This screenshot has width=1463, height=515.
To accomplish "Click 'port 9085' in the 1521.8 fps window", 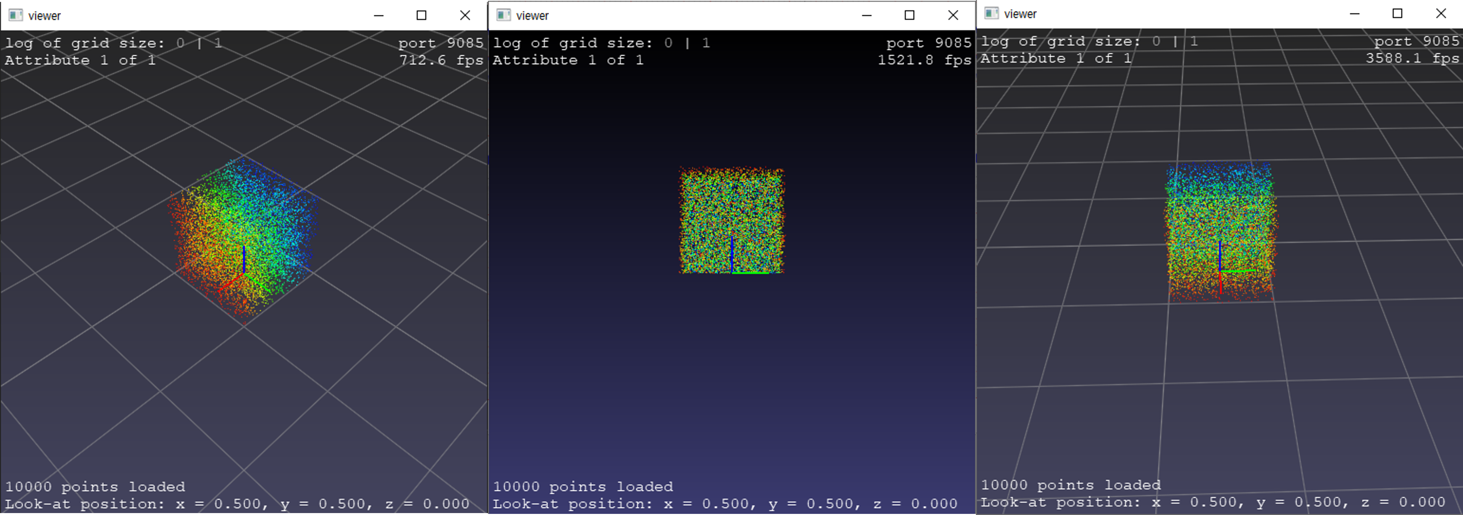I will [x=929, y=43].
